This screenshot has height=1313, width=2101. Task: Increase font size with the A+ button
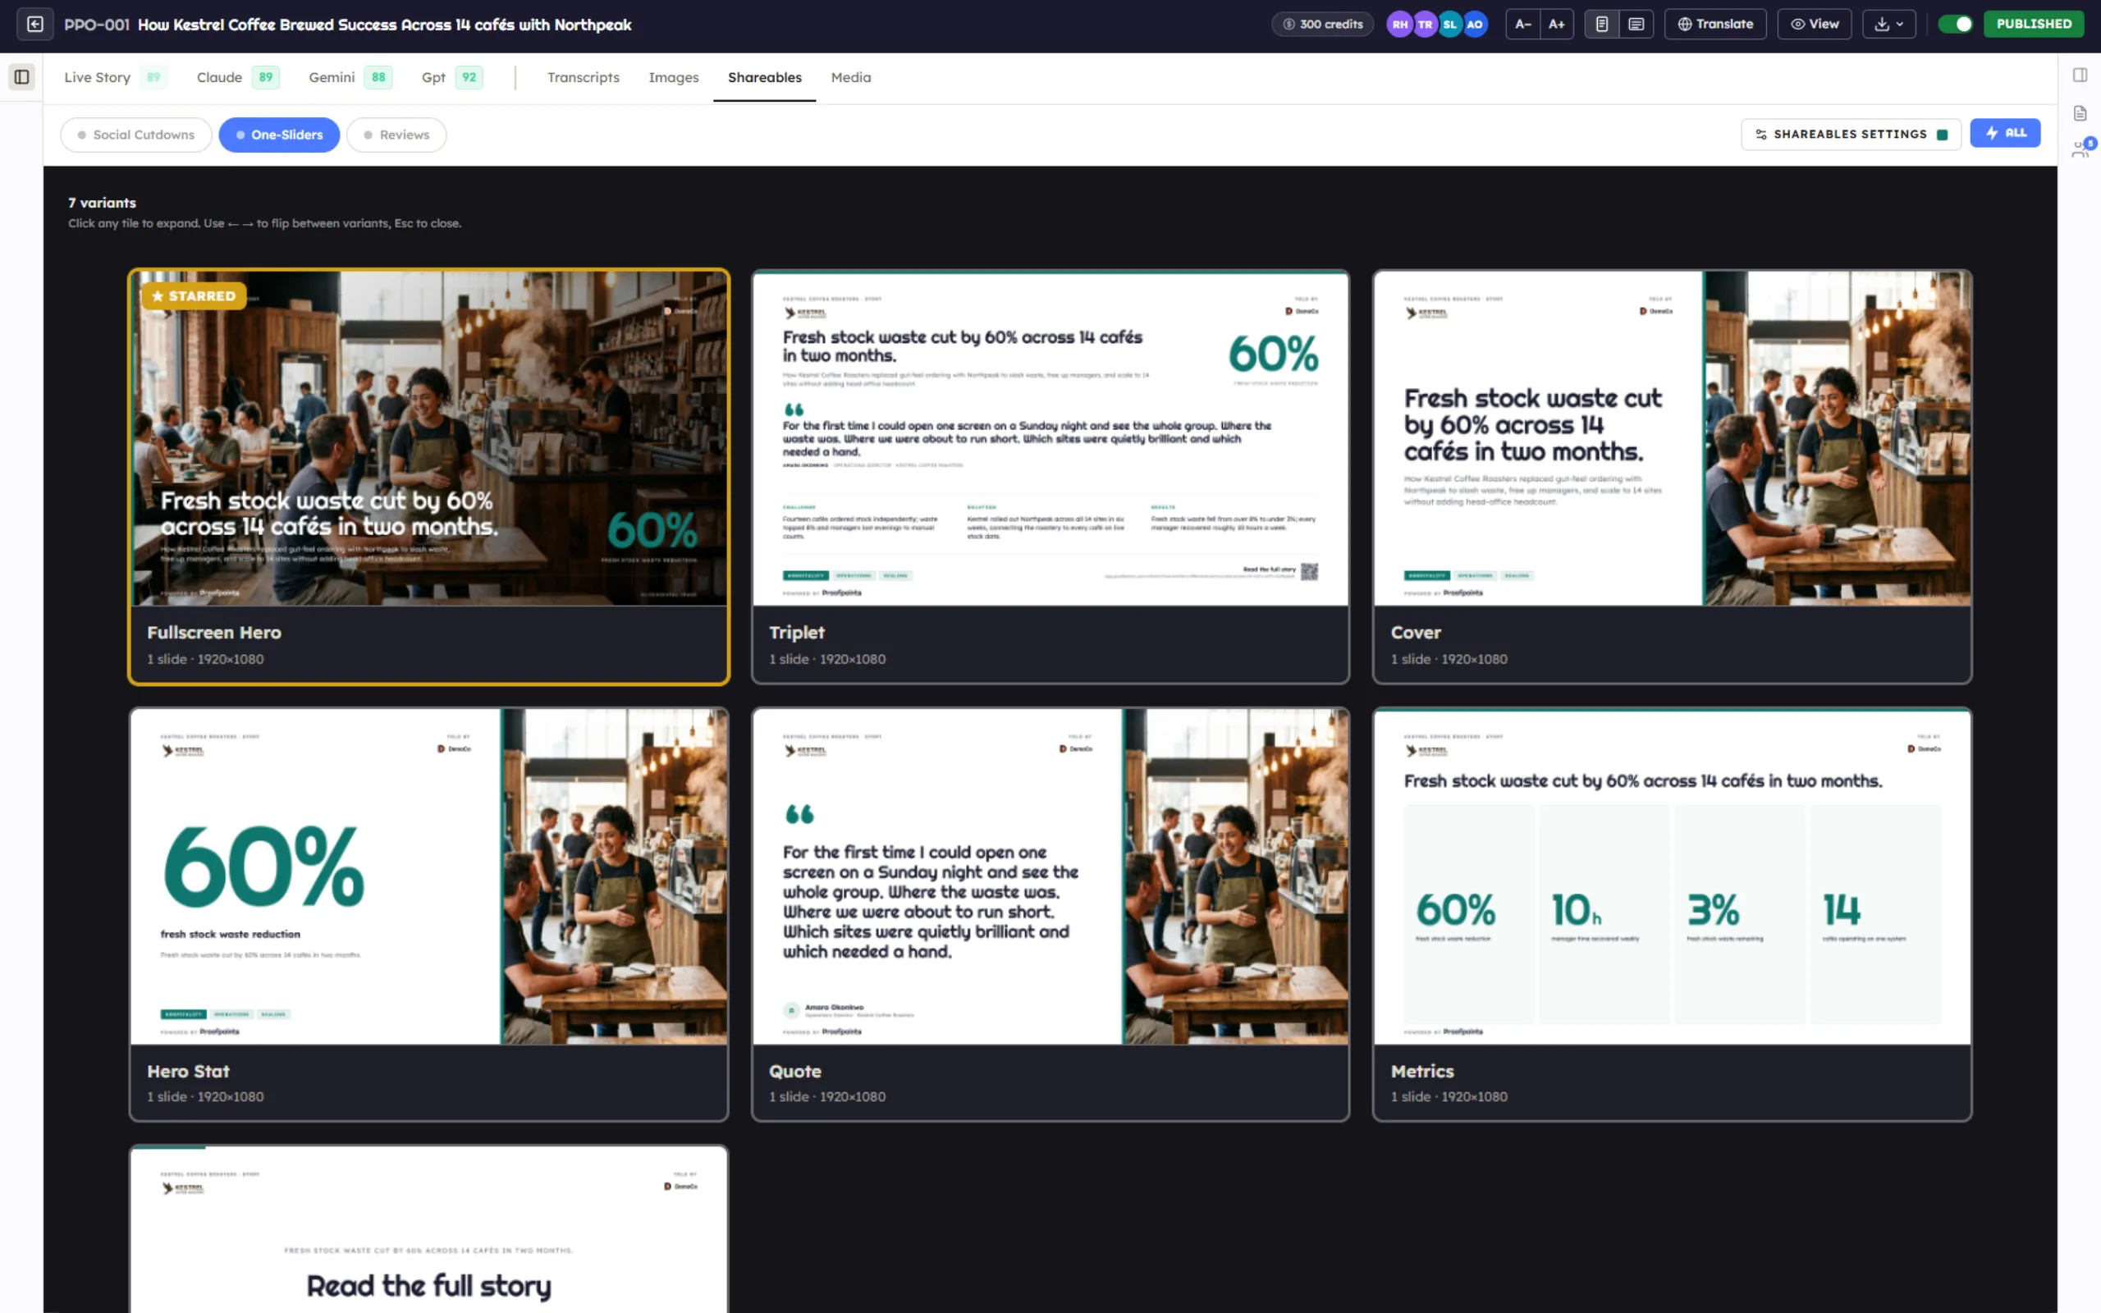[1557, 25]
